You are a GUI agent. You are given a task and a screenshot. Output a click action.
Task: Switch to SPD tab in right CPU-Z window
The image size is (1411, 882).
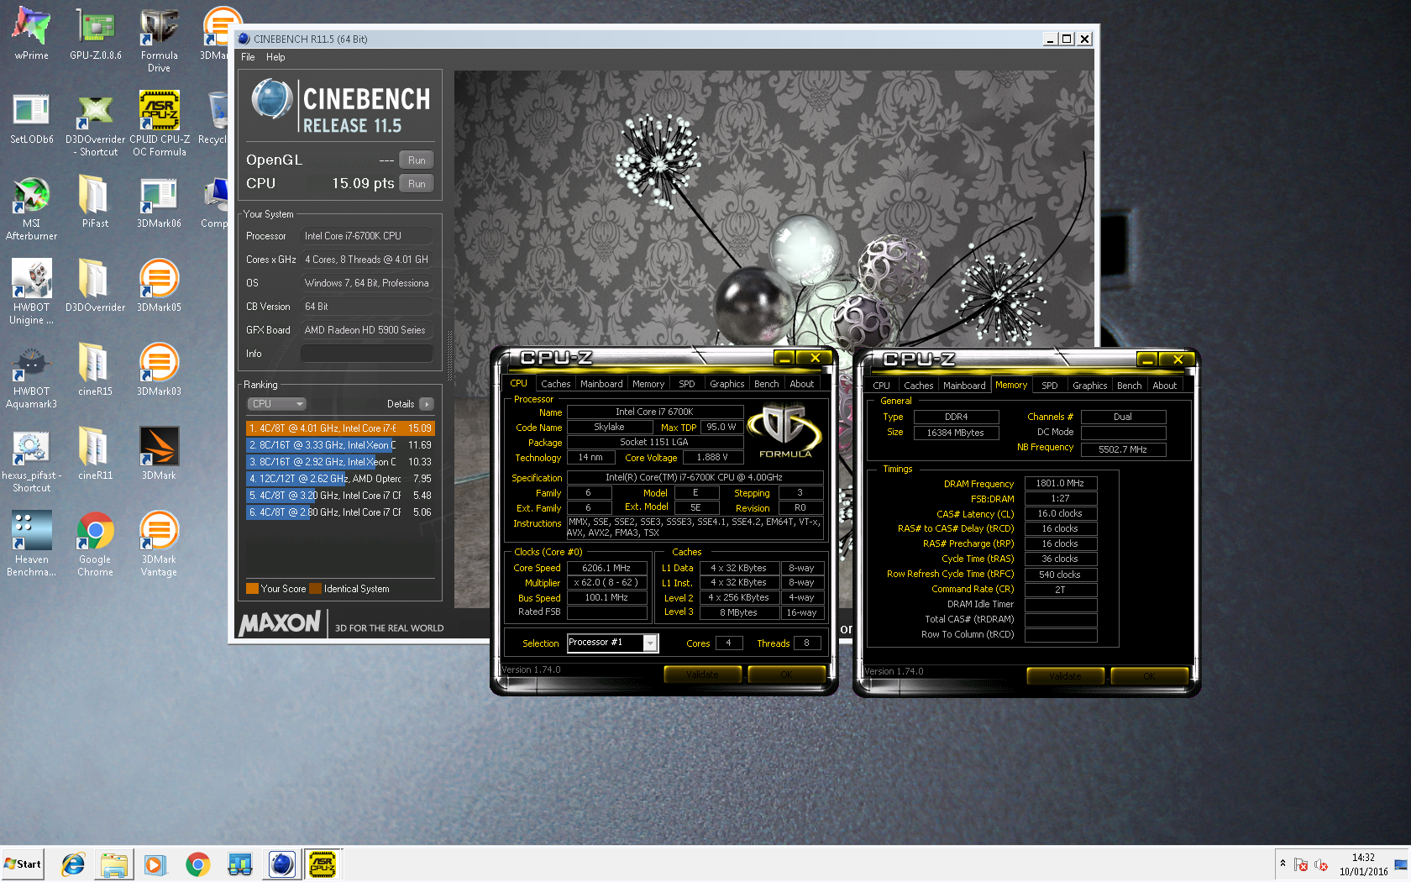click(x=1050, y=386)
